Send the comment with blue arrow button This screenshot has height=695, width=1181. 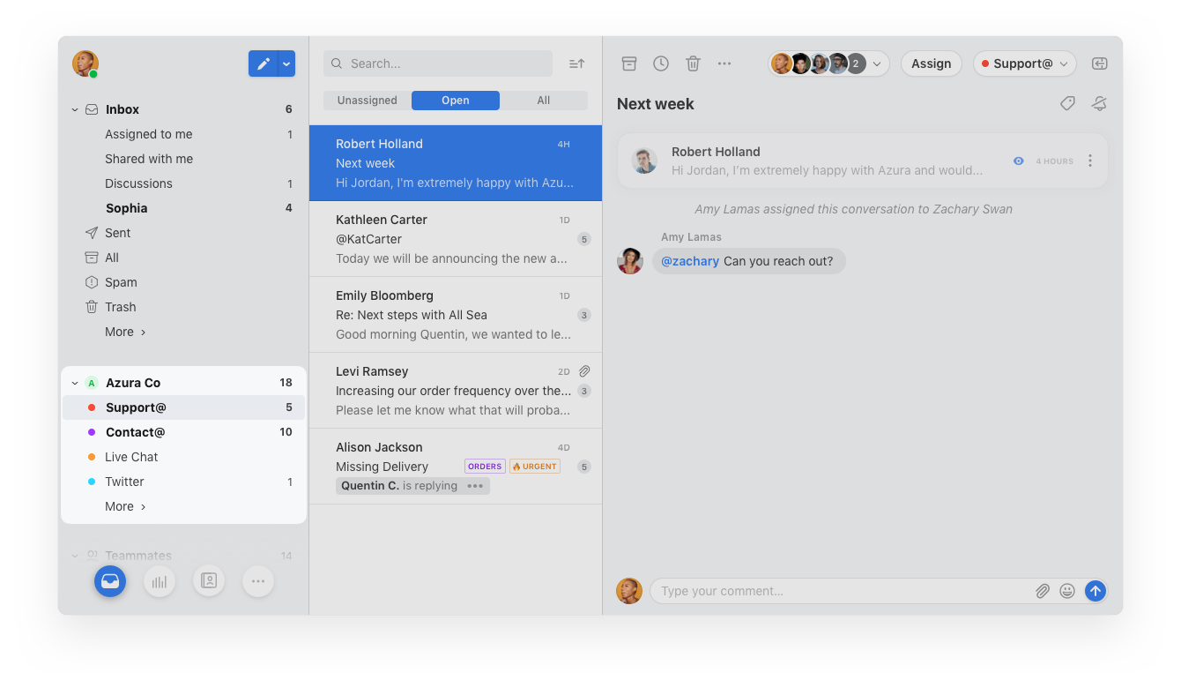coord(1095,591)
